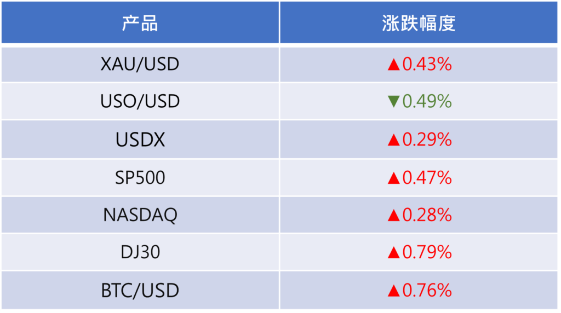Click the red up arrow beside 0.79%
The image size is (561, 313).
pyautogui.click(x=394, y=252)
